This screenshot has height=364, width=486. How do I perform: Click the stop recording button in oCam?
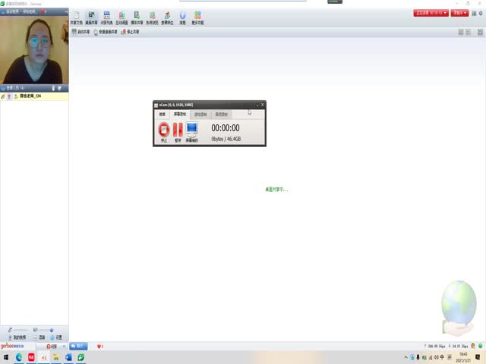click(164, 130)
